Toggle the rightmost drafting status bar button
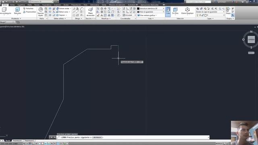 [x=67, y=143]
